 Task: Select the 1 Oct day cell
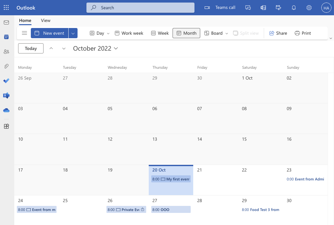[261, 88]
